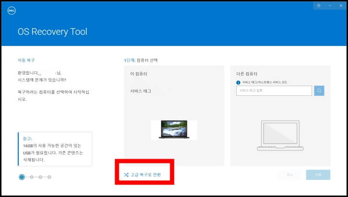This screenshot has width=348, height=197.
Task: Click the info icon beside 서비스 태그/익스프레스 서비스 코드
Action: coord(238,82)
